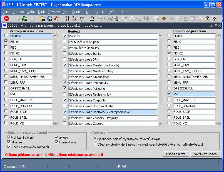Screen dimensions: 224x172
Task: Click the context help question mark icon
Action: [x=214, y=19]
